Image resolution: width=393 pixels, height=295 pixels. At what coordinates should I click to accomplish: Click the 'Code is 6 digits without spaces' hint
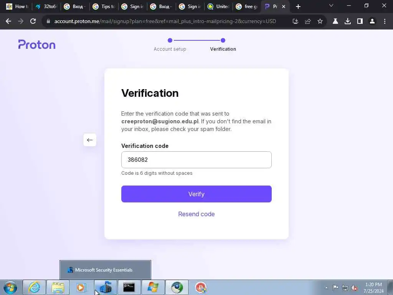[157, 173]
